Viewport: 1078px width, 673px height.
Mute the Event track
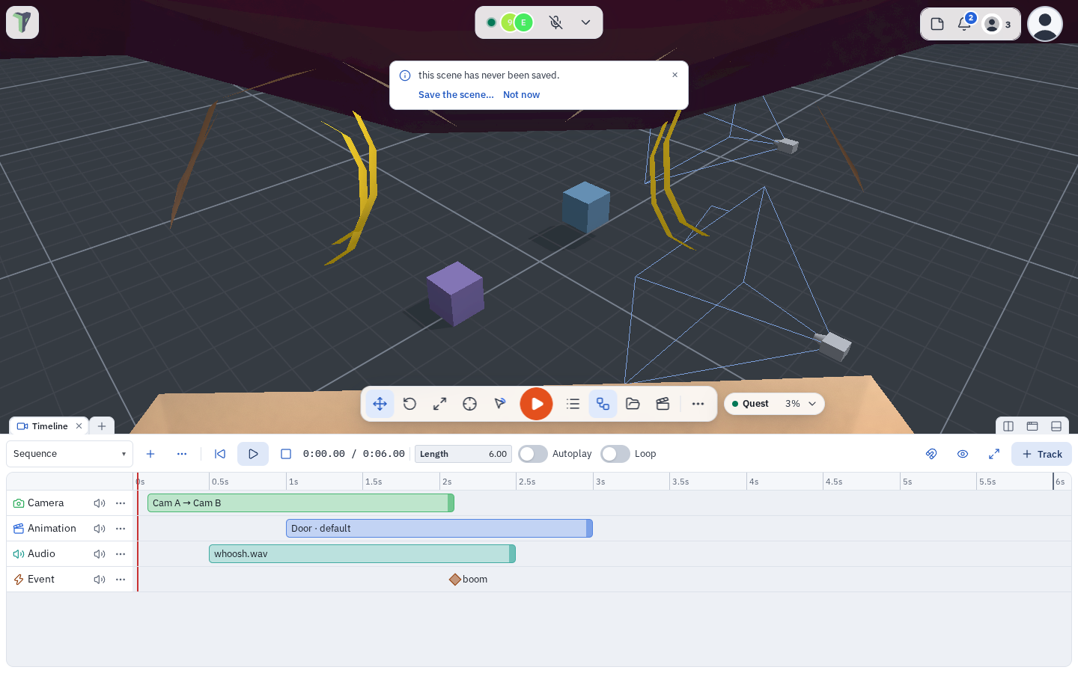pos(99,580)
